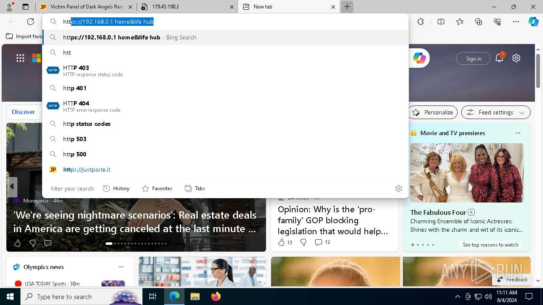543x305 pixels.
Task: Open the GOP opinion article headline
Action: click(333, 220)
